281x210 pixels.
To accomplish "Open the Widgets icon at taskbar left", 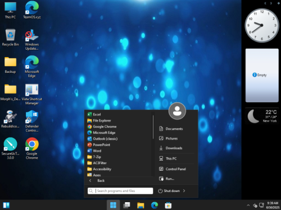I will click(6, 205).
